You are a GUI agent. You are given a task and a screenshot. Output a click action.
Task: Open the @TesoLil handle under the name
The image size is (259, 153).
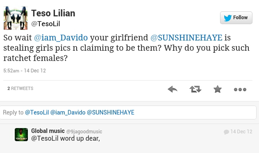(x=45, y=24)
